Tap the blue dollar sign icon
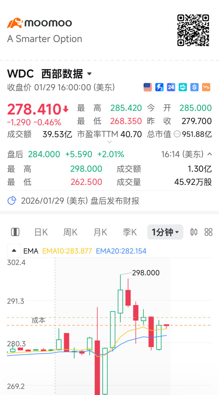Image resolution: width=219 pixels, height=395 pixels. click(194, 88)
